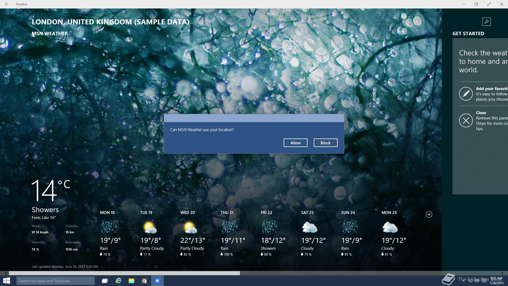
Task: Click the MON 25 day label
Action: click(x=389, y=213)
